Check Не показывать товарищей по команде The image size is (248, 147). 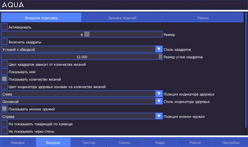point(4,124)
